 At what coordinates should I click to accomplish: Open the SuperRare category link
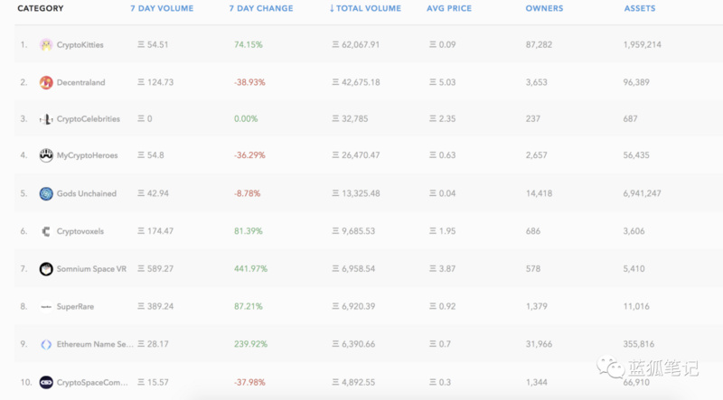coord(75,307)
